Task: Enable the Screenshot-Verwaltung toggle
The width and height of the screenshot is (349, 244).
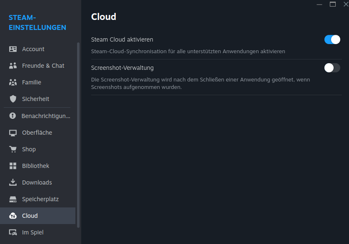Action: (x=332, y=68)
